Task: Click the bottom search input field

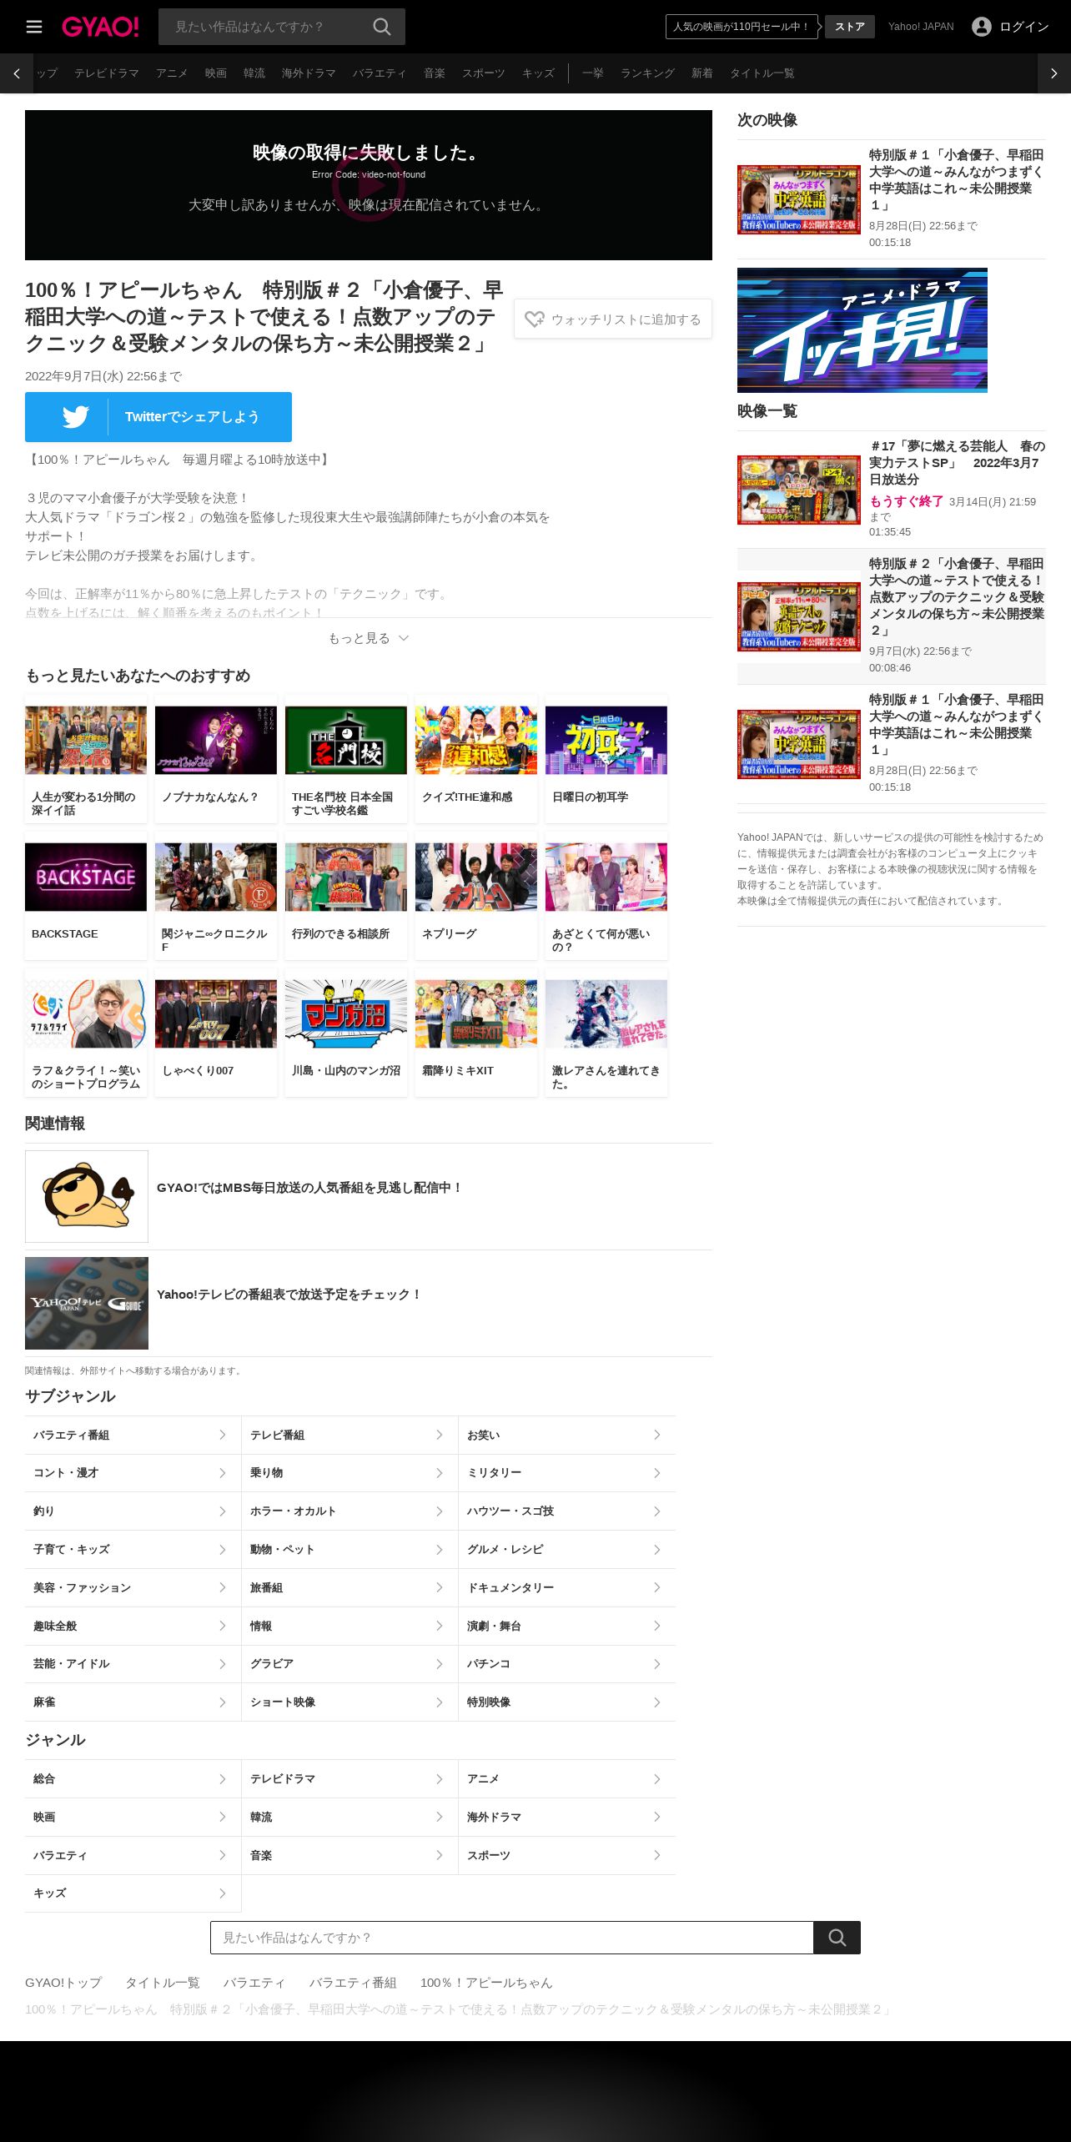Action: pos(511,1938)
